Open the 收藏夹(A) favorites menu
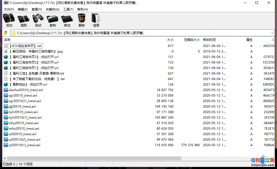The height and width of the screenshot is (169, 277). pyautogui.click(x=52, y=9)
